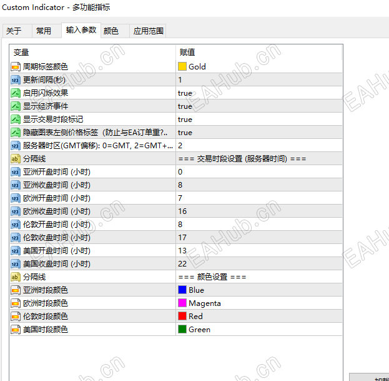This screenshot has width=389, height=381.
Task: Select the 美国时段颜色 variable name
Action: click(x=46, y=330)
